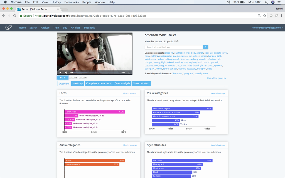Image resolution: width=285 pixels, height=178 pixels.
Task: Click the Feedback navigation link
Action: [x=89, y=28]
